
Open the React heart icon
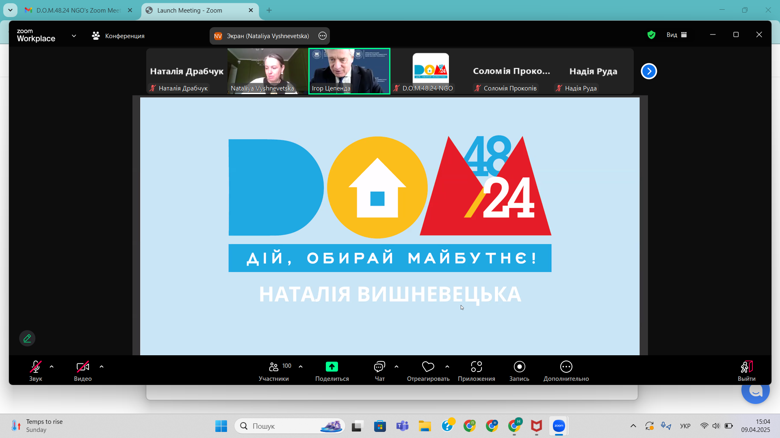pos(428,367)
